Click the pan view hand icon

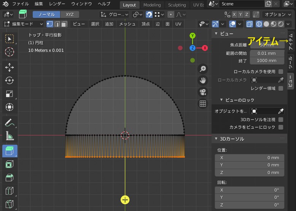pyautogui.click(x=203, y=80)
